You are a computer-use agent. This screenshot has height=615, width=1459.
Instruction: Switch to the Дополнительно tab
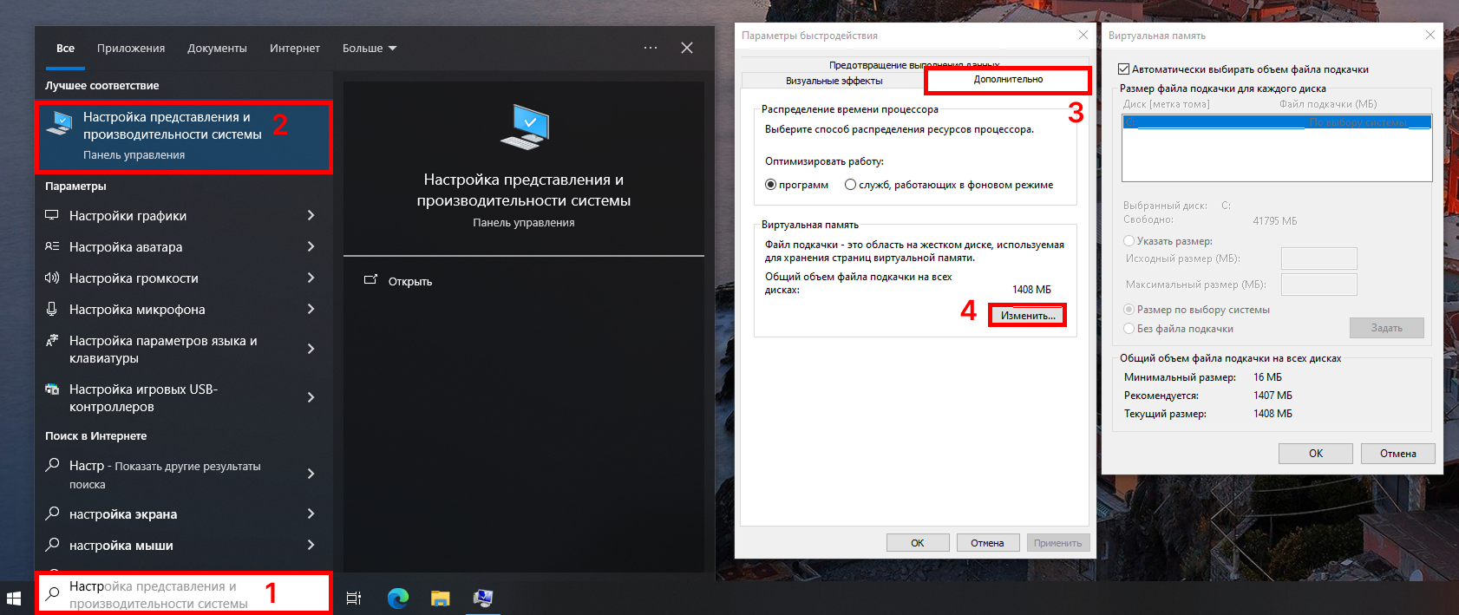click(x=1008, y=80)
